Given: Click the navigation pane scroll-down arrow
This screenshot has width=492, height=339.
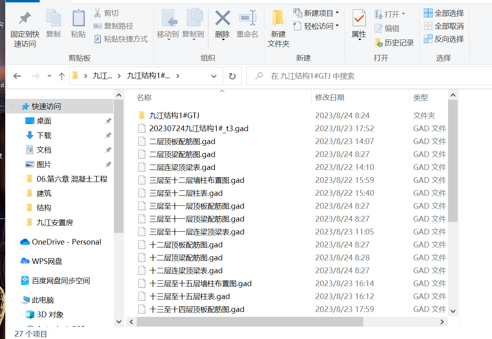Looking at the screenshot, I should click(119, 322).
